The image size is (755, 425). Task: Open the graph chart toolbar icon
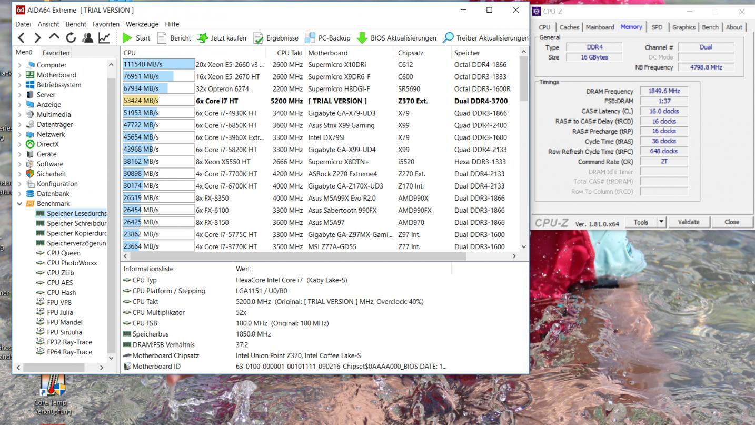click(104, 38)
